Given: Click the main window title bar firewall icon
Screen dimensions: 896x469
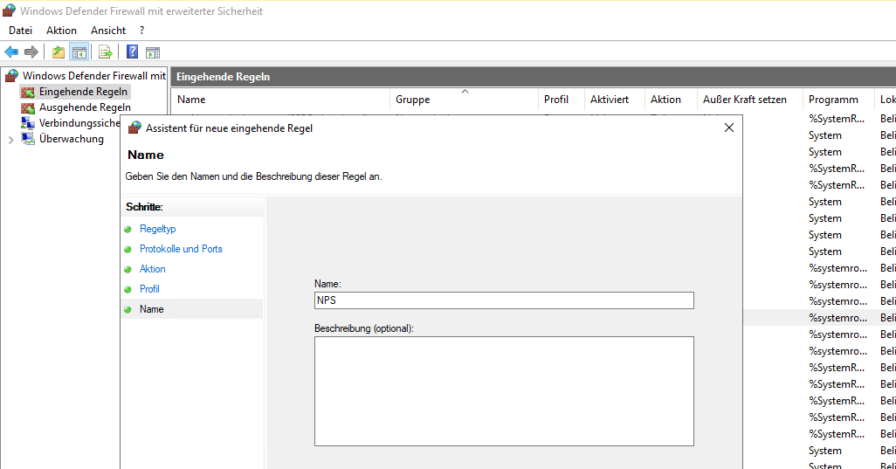Looking at the screenshot, I should click(9, 10).
